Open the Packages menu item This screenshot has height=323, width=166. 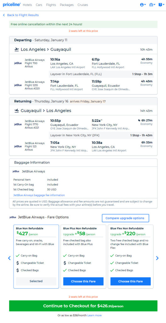click(x=67, y=5)
